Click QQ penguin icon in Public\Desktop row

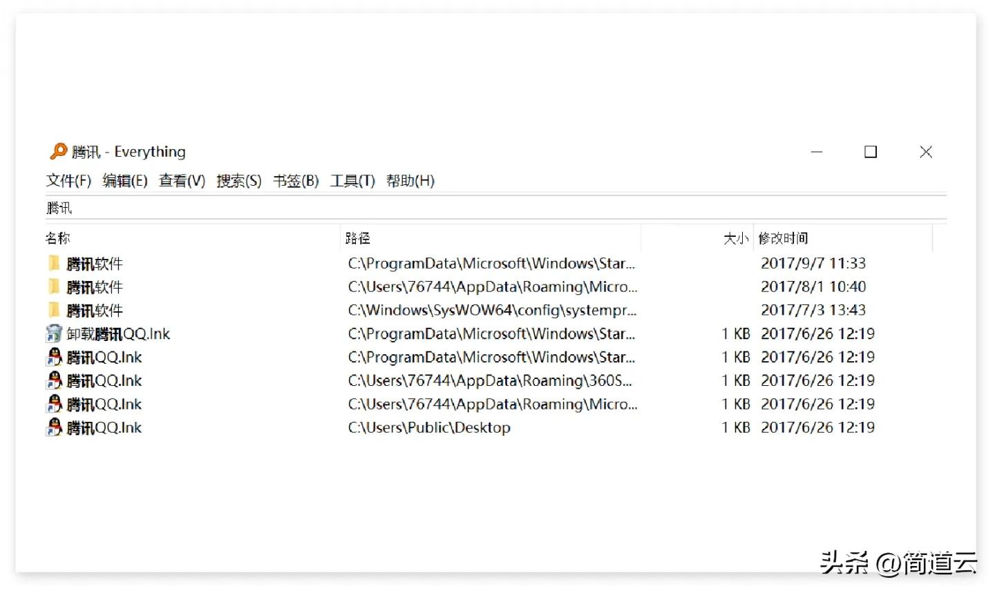[x=54, y=427]
